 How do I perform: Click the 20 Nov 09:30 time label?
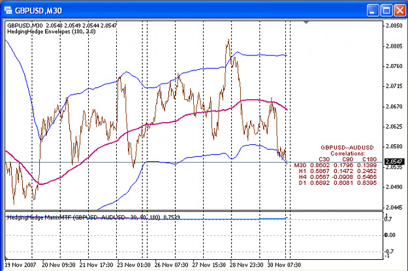pyautogui.click(x=59, y=265)
